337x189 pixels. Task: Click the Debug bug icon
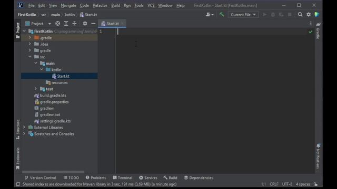point(273,15)
